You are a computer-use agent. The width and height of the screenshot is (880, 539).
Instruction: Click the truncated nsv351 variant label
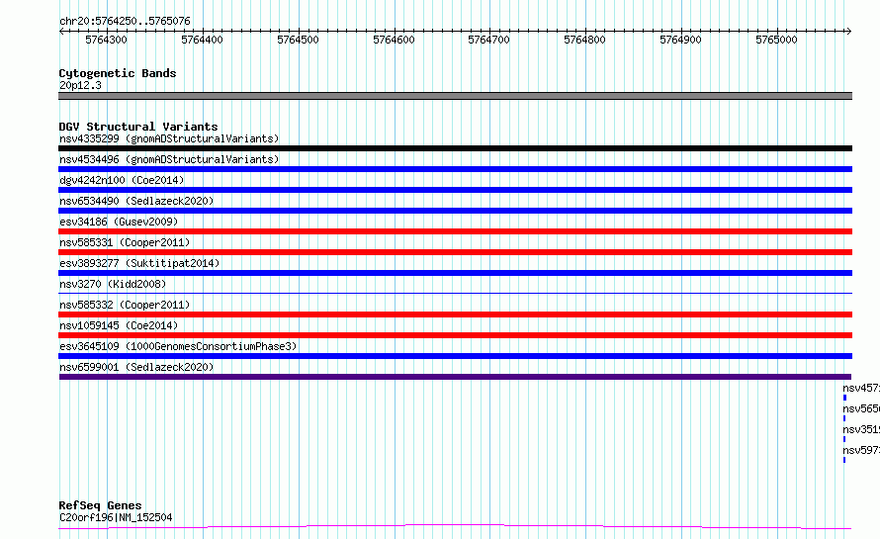861,429
